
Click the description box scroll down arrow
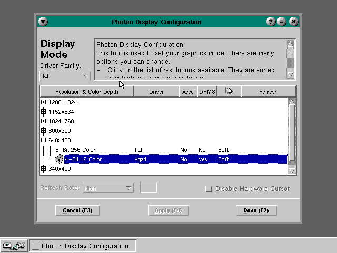pyautogui.click(x=290, y=75)
